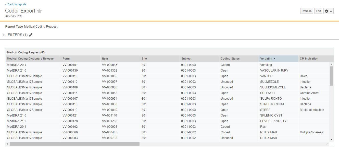Image resolution: width=339 pixels, height=151 pixels.
Task: Click the pencil icon to edit filters
Action: pos(31,35)
